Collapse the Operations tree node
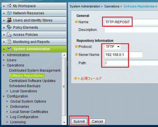Image resolution: width=158 pixels, height=127 pixels. pyautogui.click(x=4, y=65)
